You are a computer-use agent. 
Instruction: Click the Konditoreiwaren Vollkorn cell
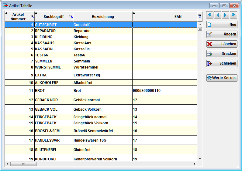(103, 158)
